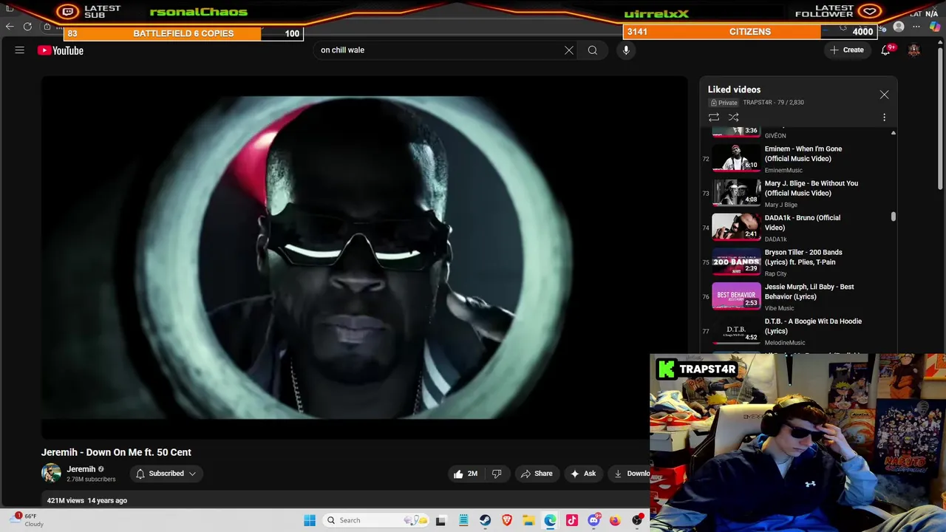Open the Windows Start menu
Image resolution: width=946 pixels, height=532 pixels.
click(x=310, y=520)
